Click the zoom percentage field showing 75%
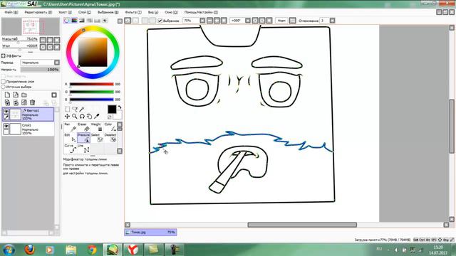This screenshot has width=456, height=256. coord(191,21)
